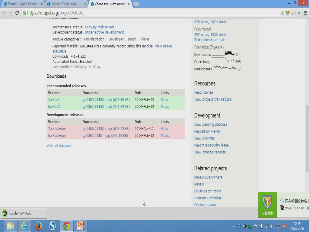The height and width of the screenshot is (232, 309).
Task: Open dropdown arrow next to ctools-7.x-1.4.zip download
Action: click(46, 212)
